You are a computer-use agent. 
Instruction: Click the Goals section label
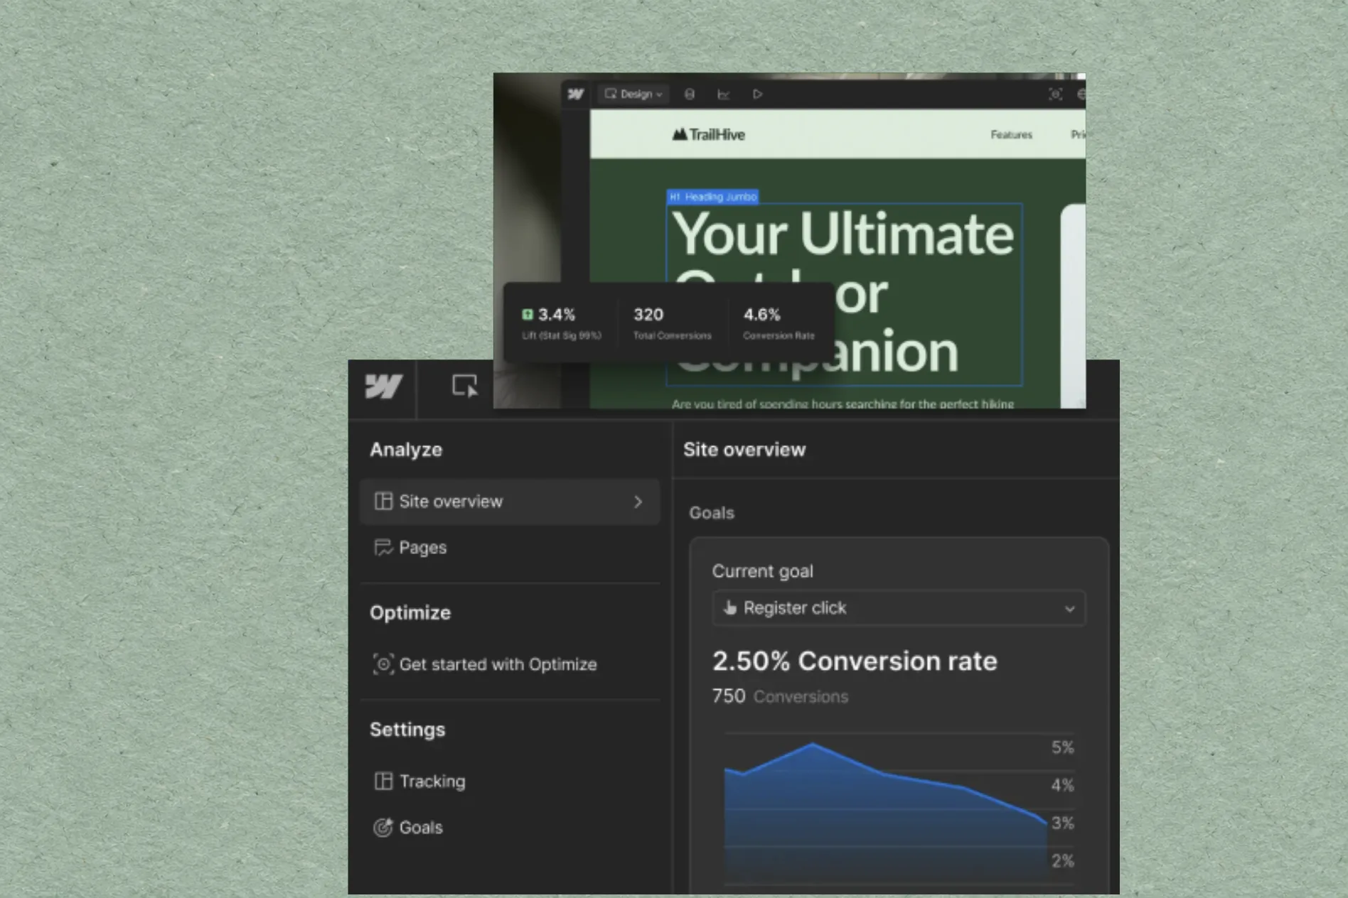click(x=712, y=513)
